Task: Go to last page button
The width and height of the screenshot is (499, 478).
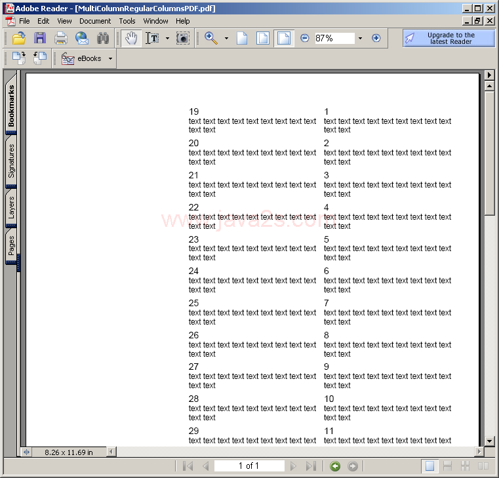Action: click(311, 466)
